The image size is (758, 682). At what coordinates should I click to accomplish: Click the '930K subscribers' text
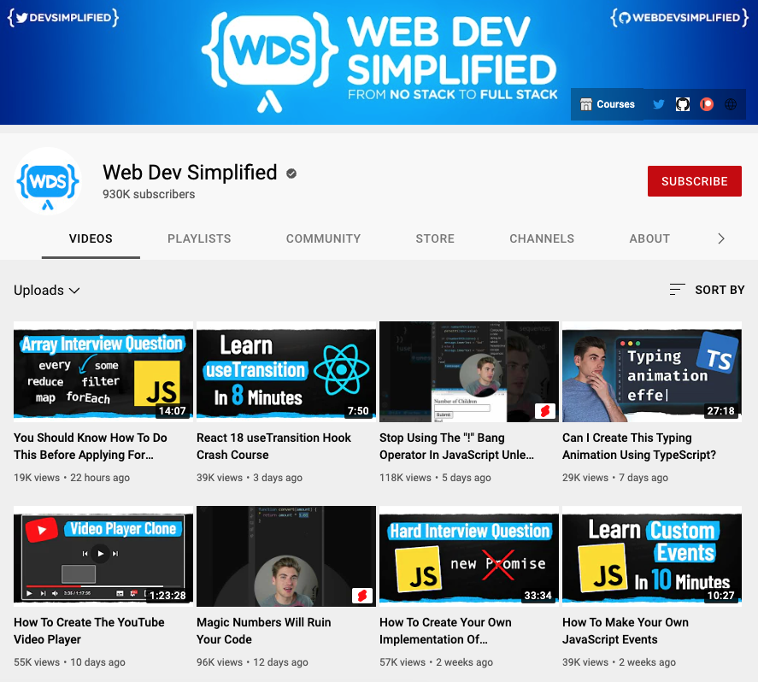pyautogui.click(x=149, y=194)
